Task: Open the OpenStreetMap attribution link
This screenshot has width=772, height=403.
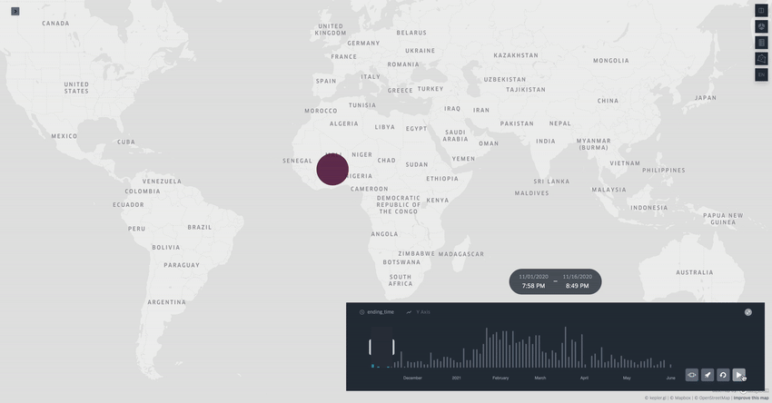Action: (712, 398)
